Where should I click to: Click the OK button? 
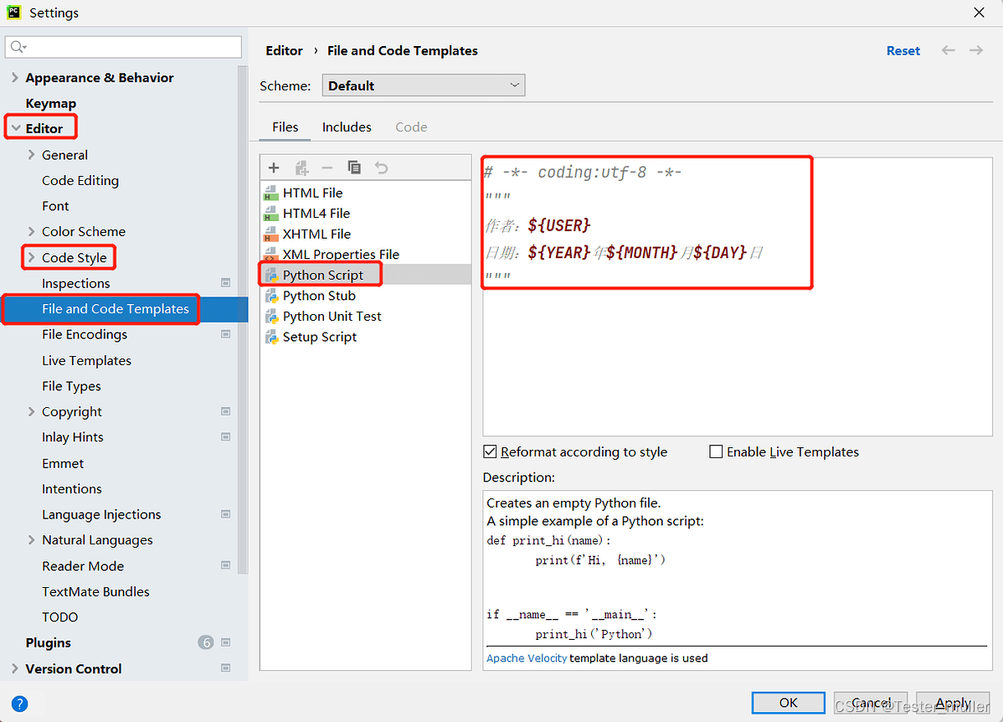[x=788, y=702]
